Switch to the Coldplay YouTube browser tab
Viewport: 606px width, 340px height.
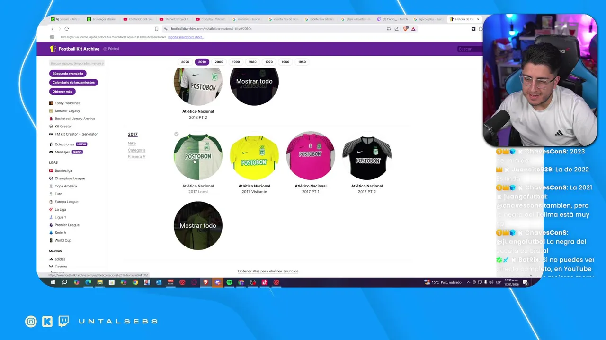point(211,19)
